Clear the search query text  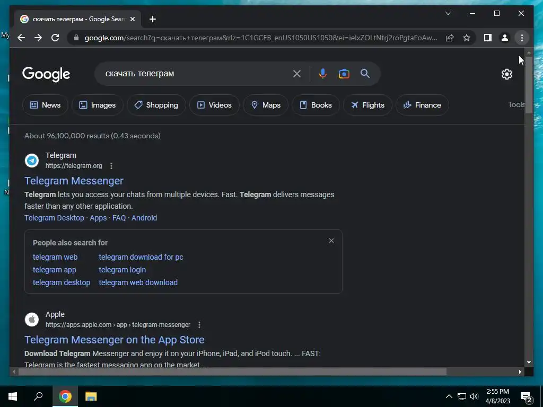coord(297,74)
